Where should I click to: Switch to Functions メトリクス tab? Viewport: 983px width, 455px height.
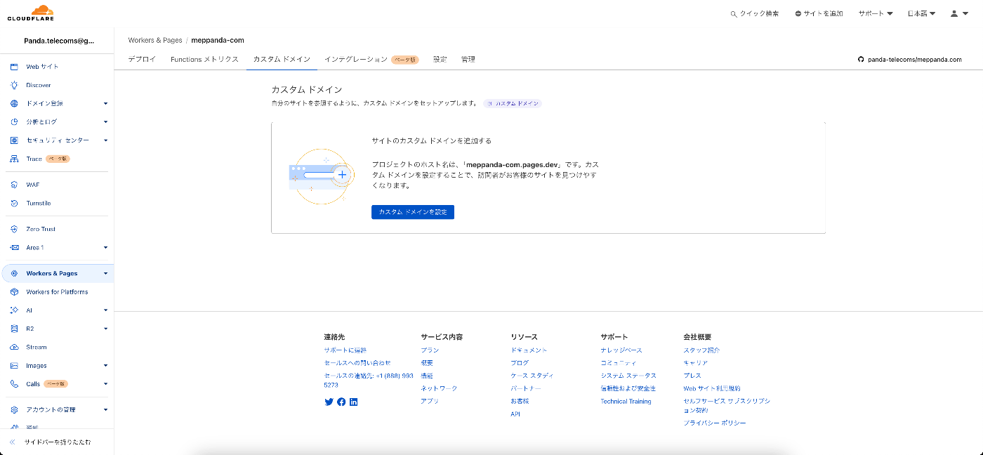pyautogui.click(x=204, y=60)
